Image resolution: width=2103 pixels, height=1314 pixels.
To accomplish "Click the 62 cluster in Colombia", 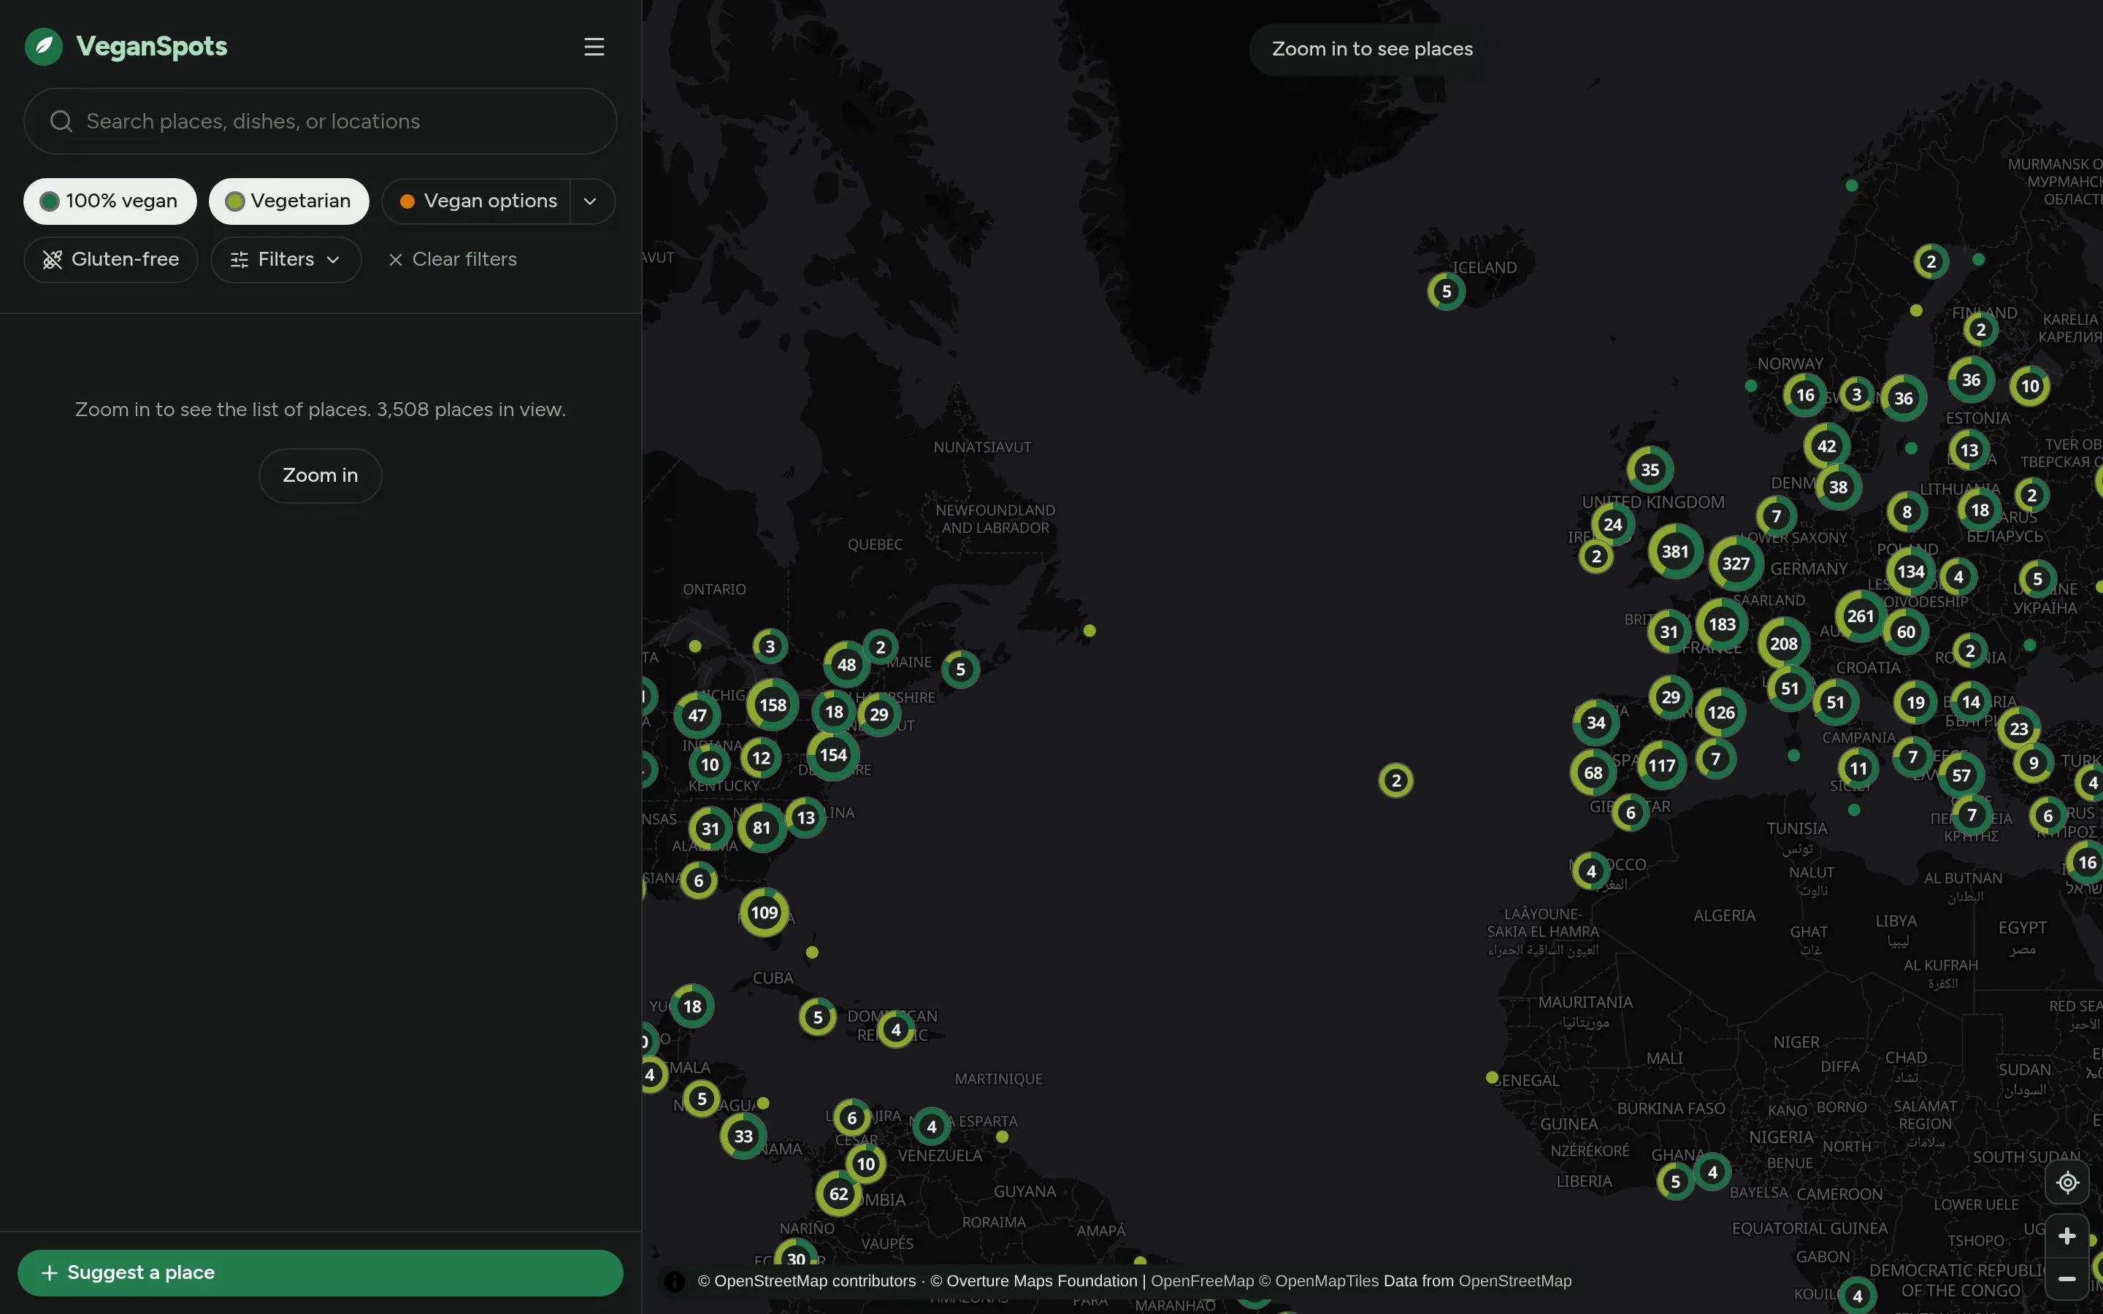I will [x=838, y=1194].
